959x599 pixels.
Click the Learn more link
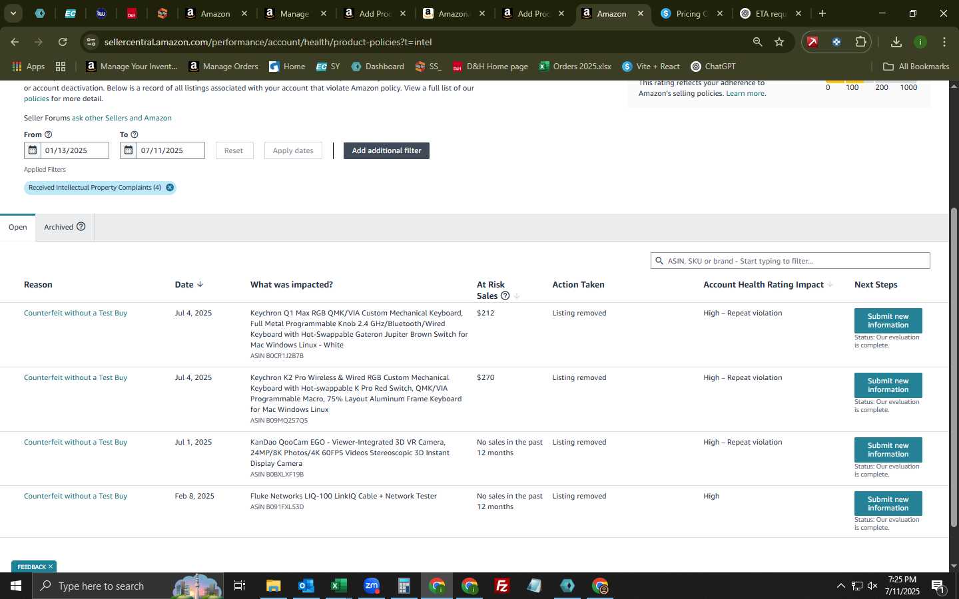746,93
